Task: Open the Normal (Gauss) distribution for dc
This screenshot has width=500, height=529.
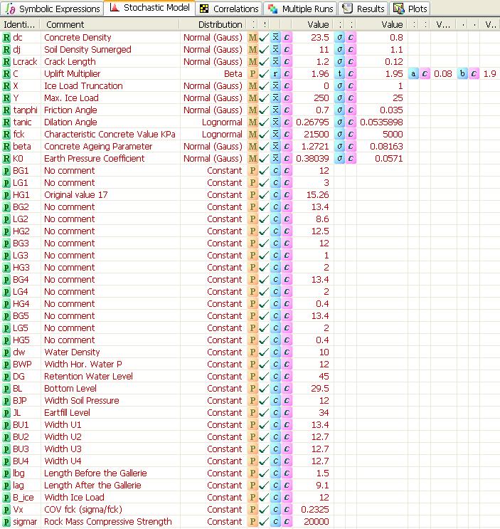Action: tap(213, 38)
